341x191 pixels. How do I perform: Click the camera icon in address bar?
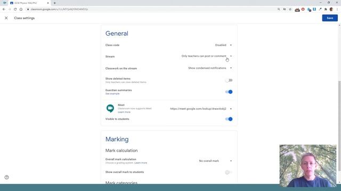pyautogui.click(x=285, y=10)
